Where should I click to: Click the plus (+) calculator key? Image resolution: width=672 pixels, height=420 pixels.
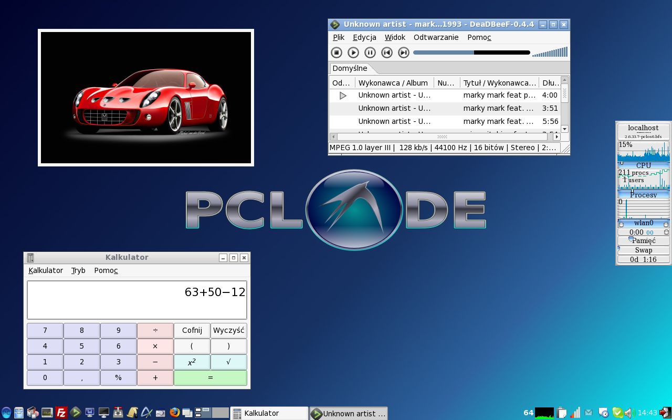[x=155, y=377]
